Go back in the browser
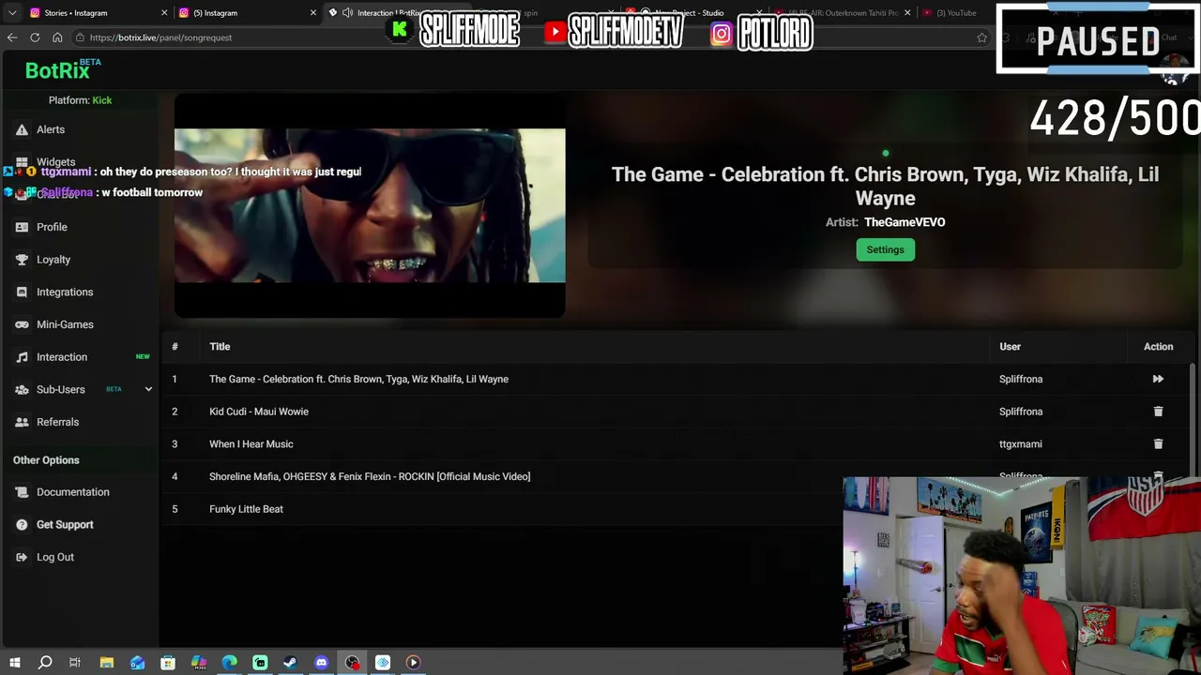 pos(12,37)
